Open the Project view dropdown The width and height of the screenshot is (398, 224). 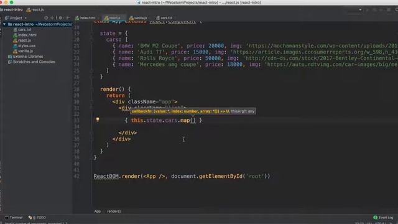16,18
